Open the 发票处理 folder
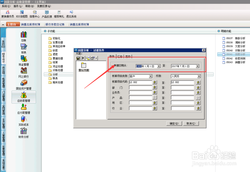This screenshot has width=250, height=172. 56,42
